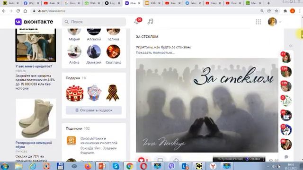Screen dimensions: 303x170
Task: Open a new browser tab with plus
Action: [x=268, y=3]
